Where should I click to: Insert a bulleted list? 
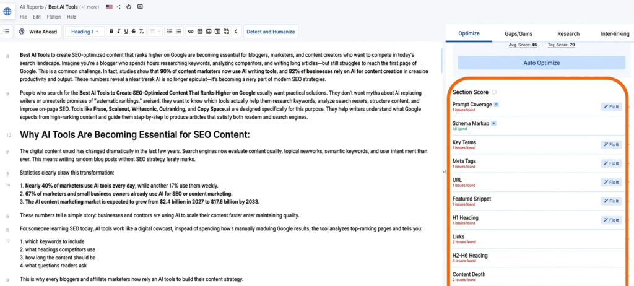[178, 32]
